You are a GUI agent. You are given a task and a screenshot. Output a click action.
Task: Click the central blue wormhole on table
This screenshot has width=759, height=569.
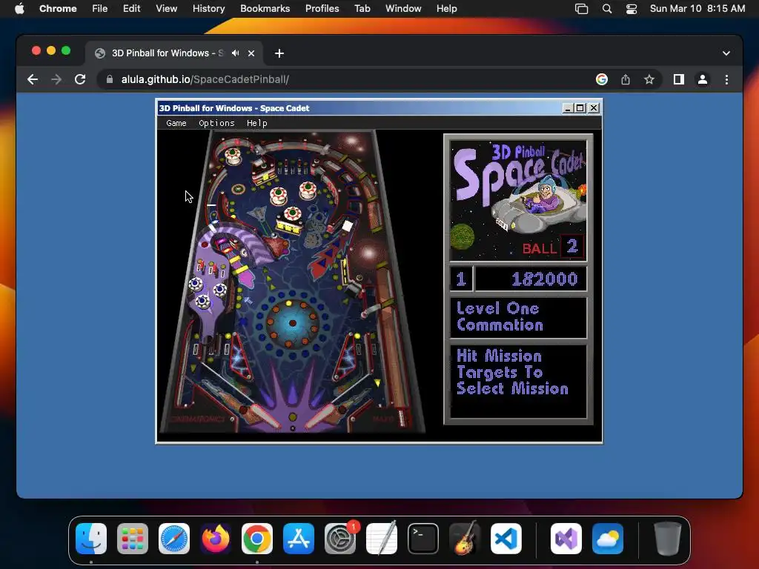(x=292, y=323)
